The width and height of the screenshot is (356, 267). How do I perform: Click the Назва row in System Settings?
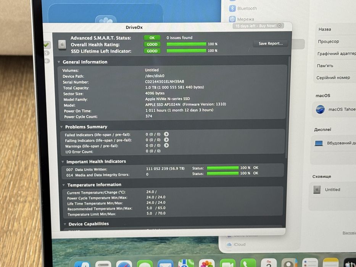336,29
